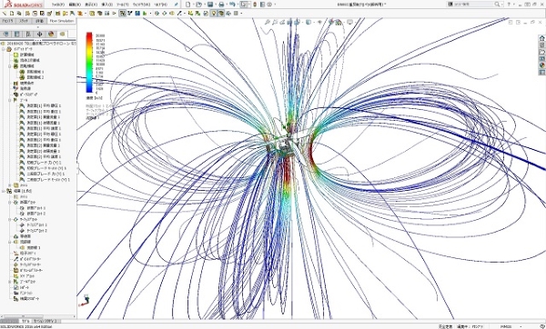Click the Run solver arrow icon in the Flow Simulation toolbar
This screenshot has width=546, height=329.
115,14
